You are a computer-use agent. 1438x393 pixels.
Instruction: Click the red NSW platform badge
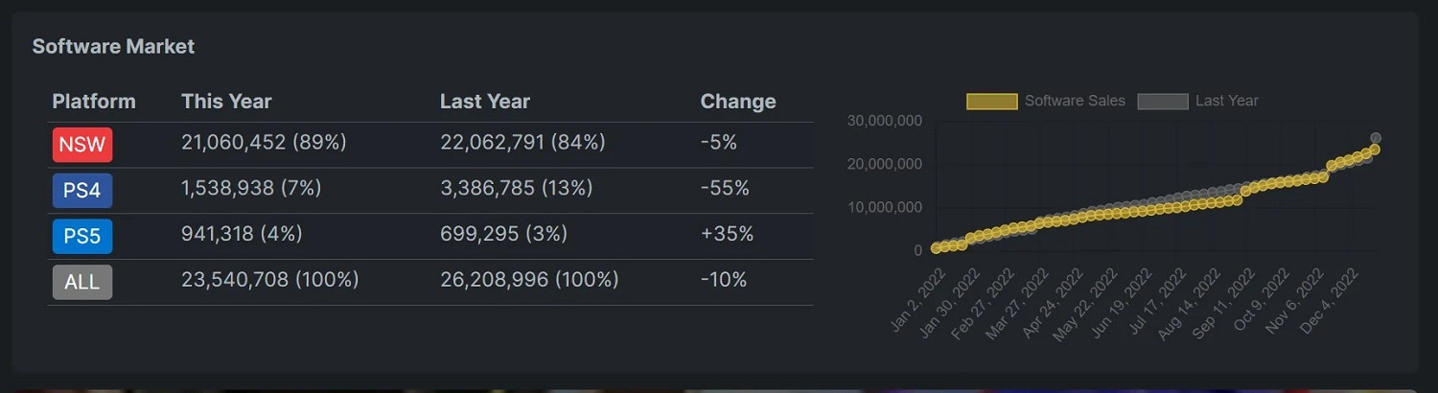pos(82,145)
